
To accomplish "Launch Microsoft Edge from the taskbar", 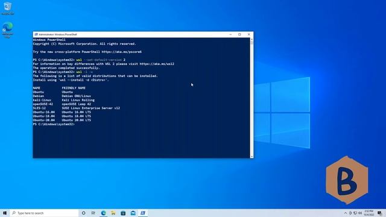I will [103, 213].
